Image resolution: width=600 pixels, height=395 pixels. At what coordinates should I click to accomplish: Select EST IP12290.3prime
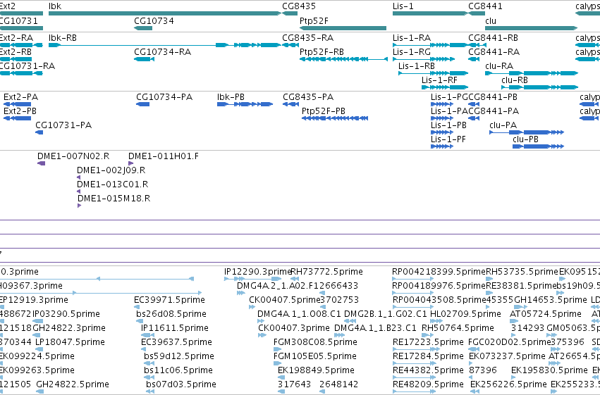pyautogui.click(x=258, y=272)
